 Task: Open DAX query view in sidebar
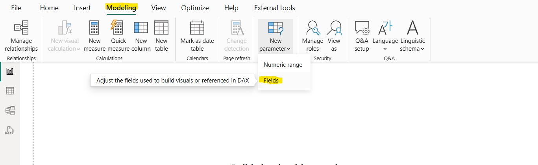[x=10, y=130]
